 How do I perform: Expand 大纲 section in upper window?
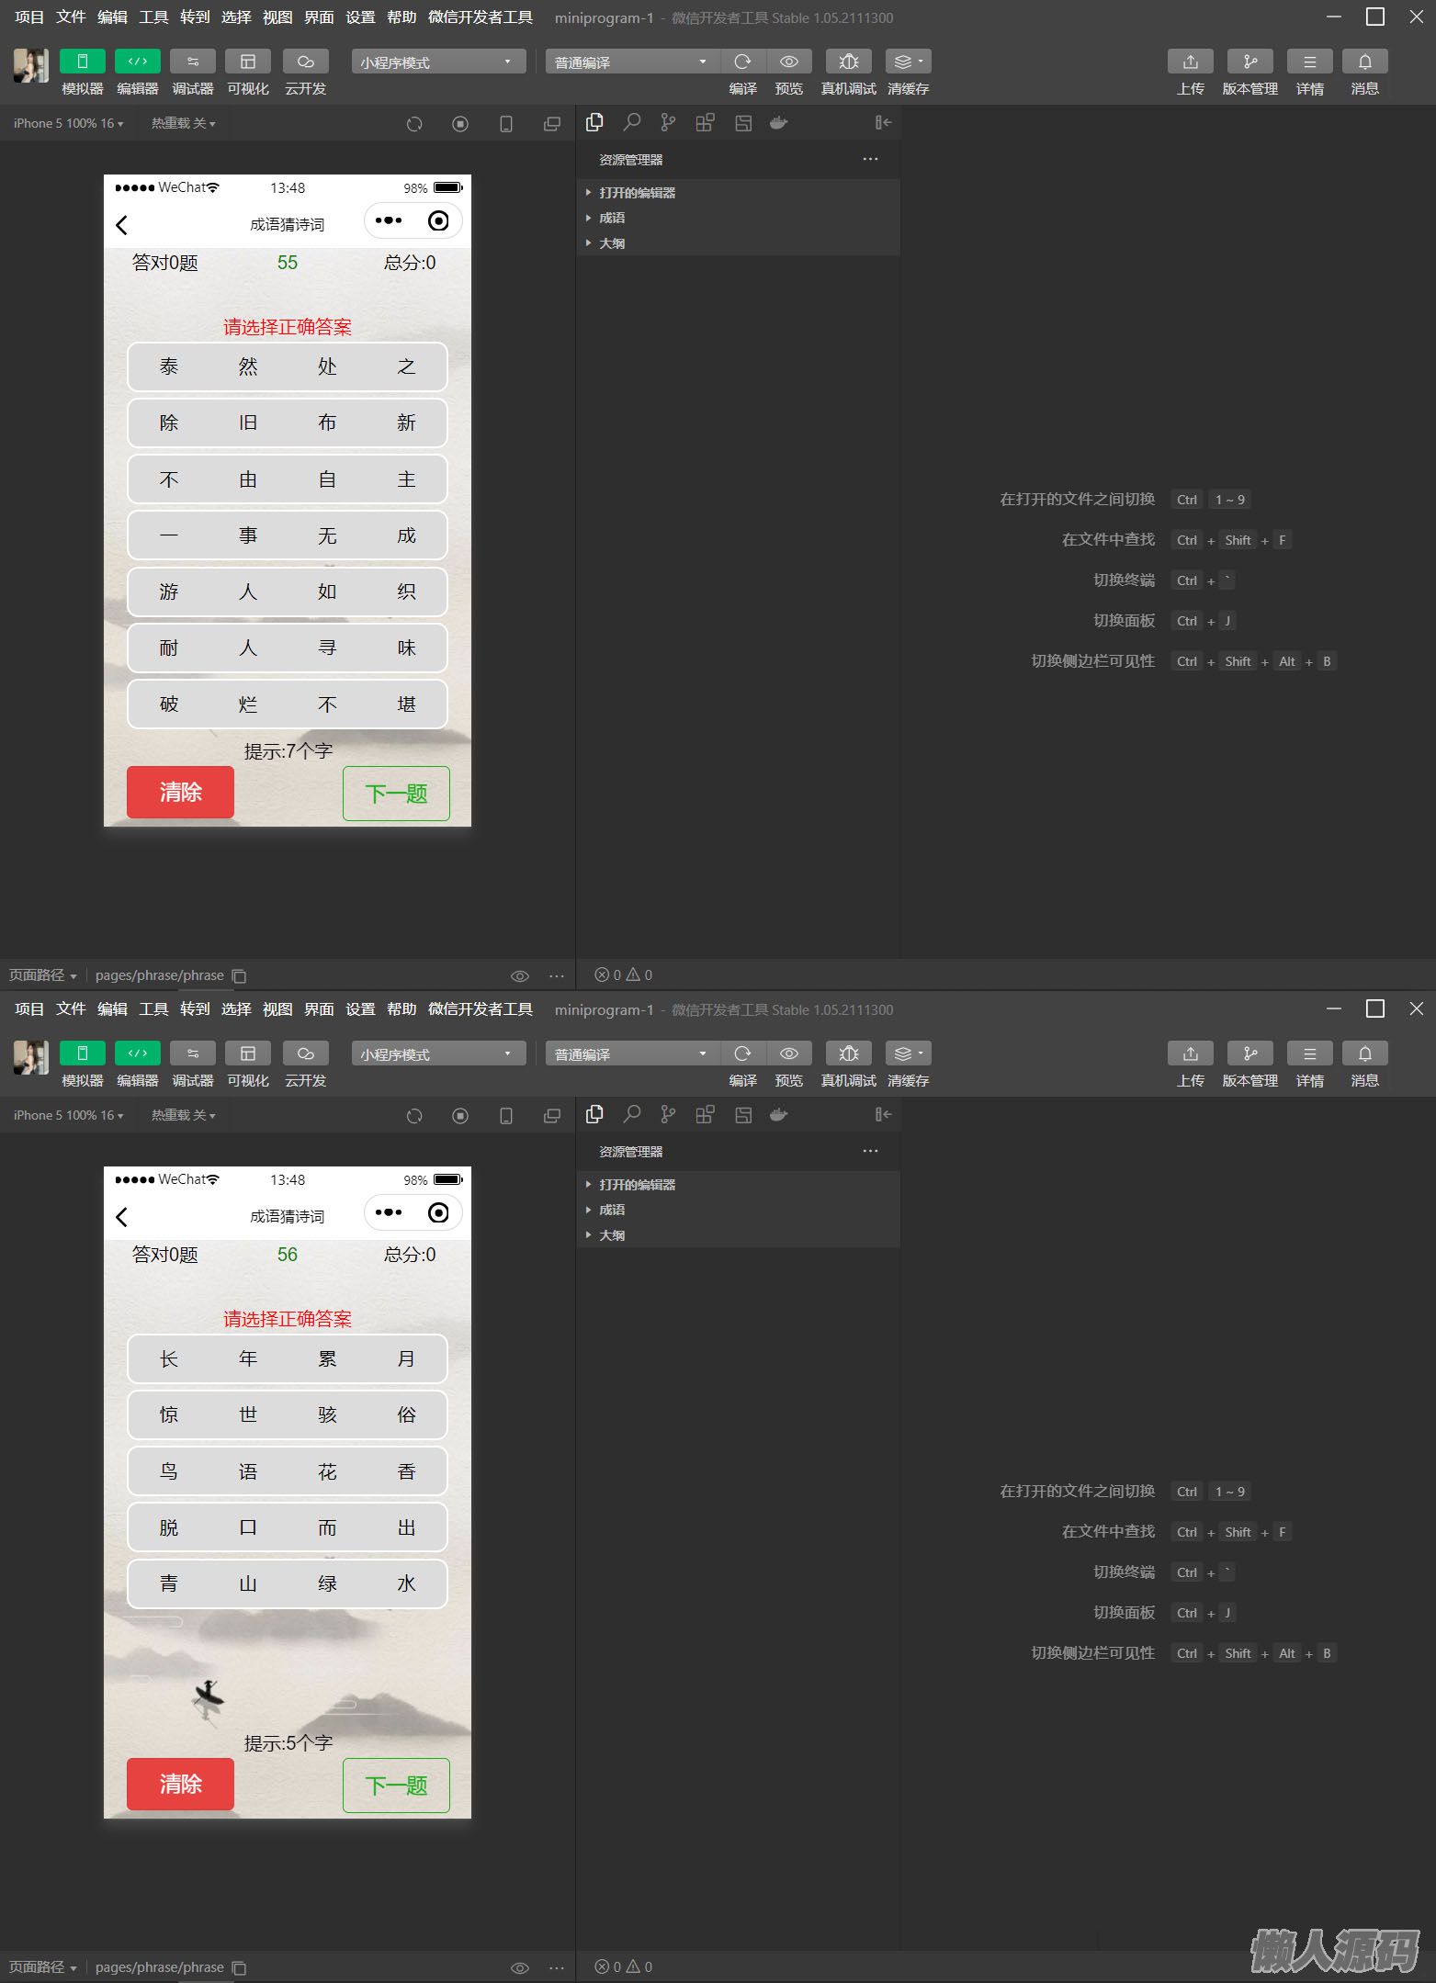pos(738,243)
